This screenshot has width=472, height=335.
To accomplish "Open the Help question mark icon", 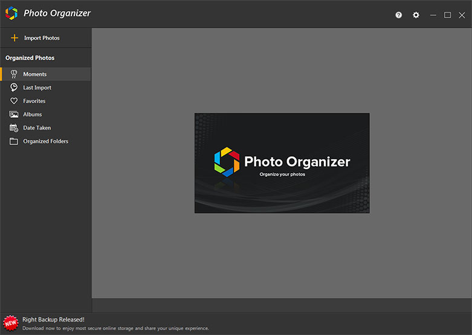I will point(398,15).
